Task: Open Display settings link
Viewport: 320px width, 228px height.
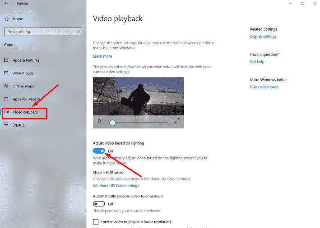Action: [x=263, y=36]
